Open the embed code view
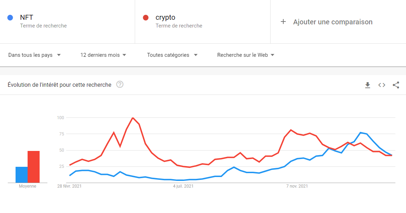The height and width of the screenshot is (213, 406). 382,85
